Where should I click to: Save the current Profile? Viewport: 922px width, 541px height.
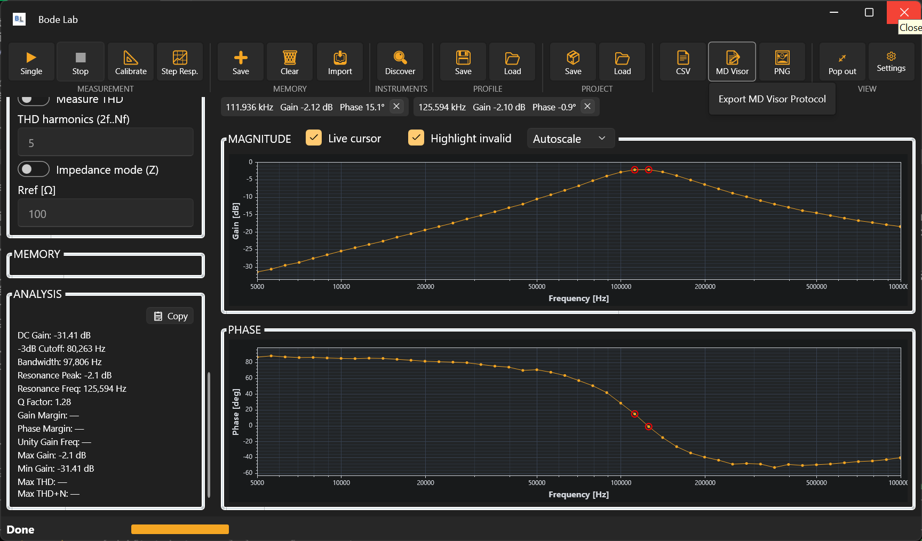tap(463, 62)
